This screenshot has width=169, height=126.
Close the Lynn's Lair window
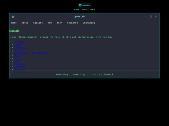(156, 16)
